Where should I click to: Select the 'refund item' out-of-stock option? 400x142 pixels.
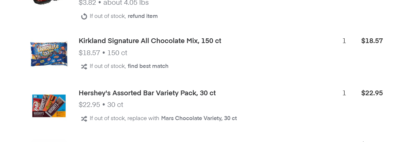point(143,16)
